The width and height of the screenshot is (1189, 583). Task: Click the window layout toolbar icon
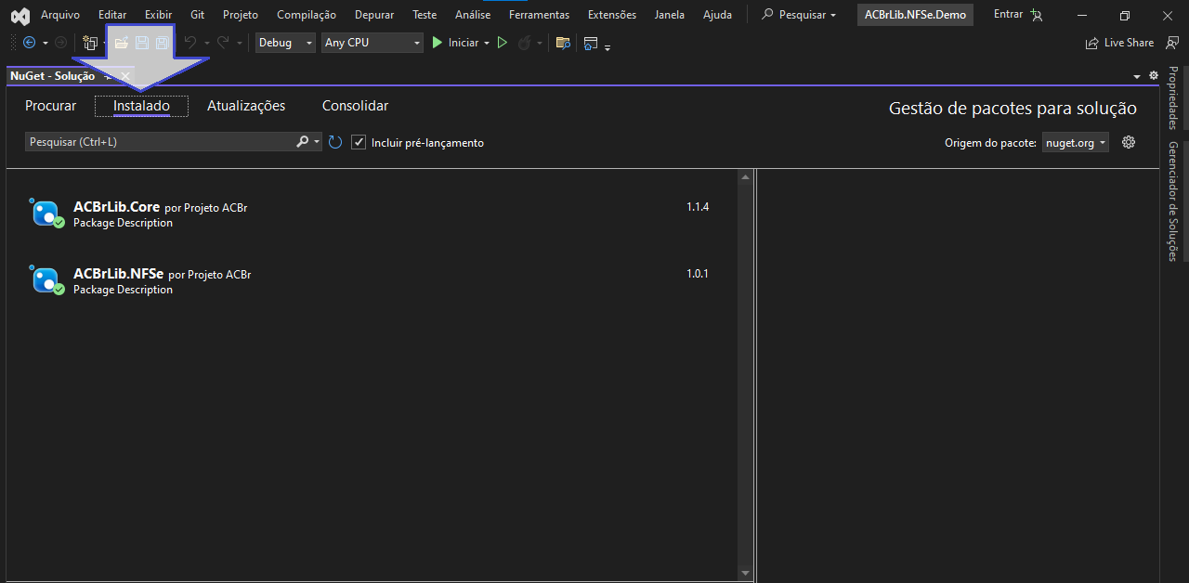591,43
